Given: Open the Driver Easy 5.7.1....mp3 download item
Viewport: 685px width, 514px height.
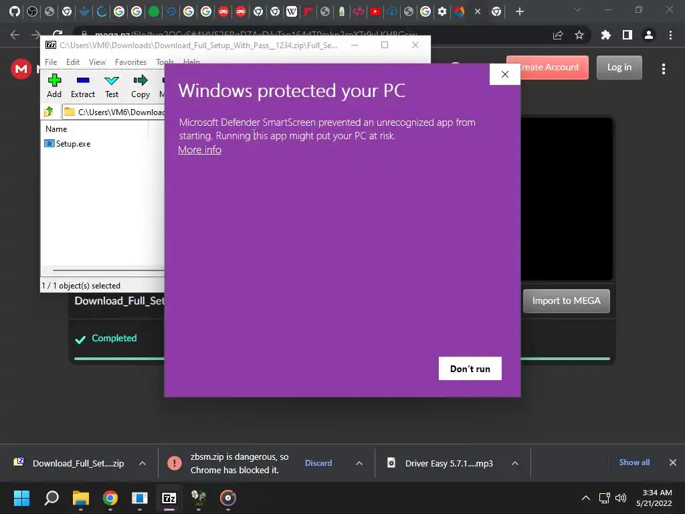Looking at the screenshot, I should pos(442,463).
